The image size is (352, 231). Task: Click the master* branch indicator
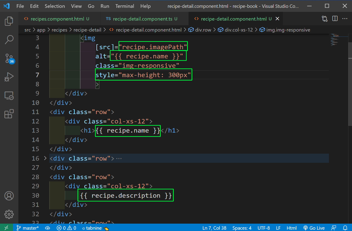click(x=28, y=228)
